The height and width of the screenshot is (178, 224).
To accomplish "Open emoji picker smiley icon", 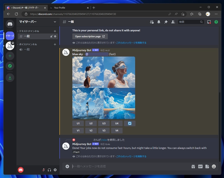I will pyautogui.click(x=214, y=166).
